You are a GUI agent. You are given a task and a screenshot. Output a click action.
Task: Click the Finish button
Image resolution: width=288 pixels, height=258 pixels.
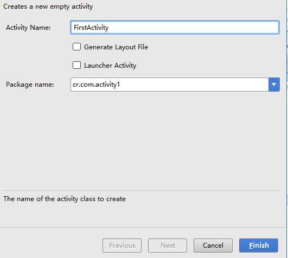[259, 246]
